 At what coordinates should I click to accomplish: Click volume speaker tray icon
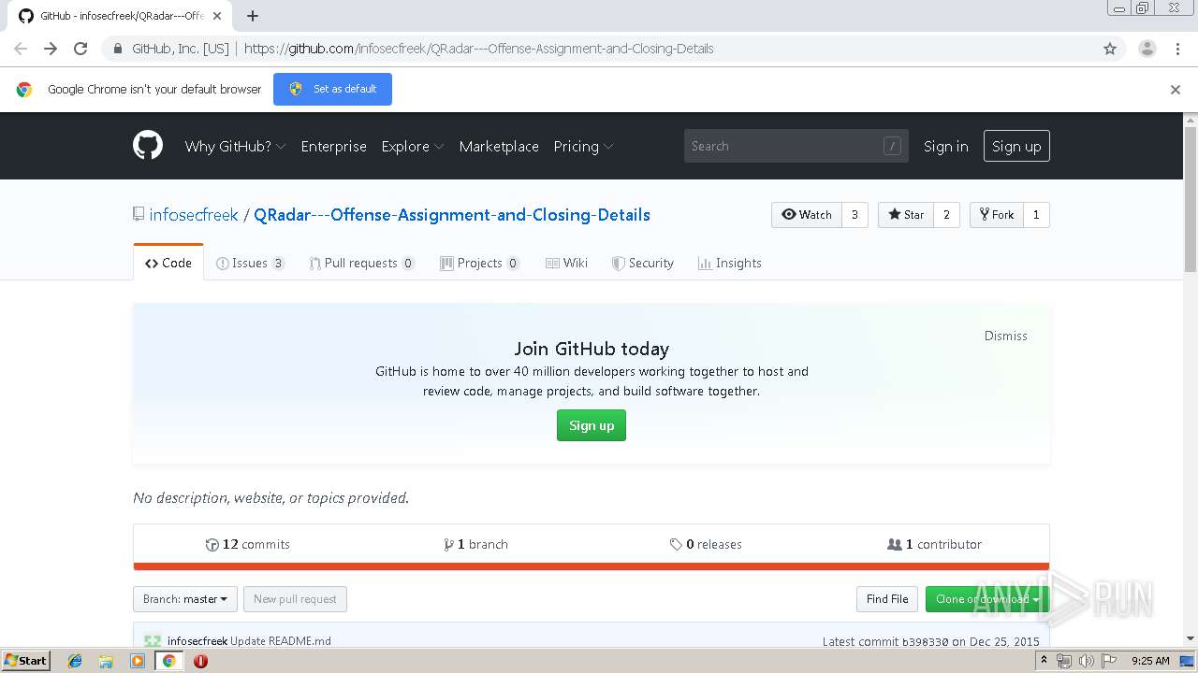[x=1086, y=661]
